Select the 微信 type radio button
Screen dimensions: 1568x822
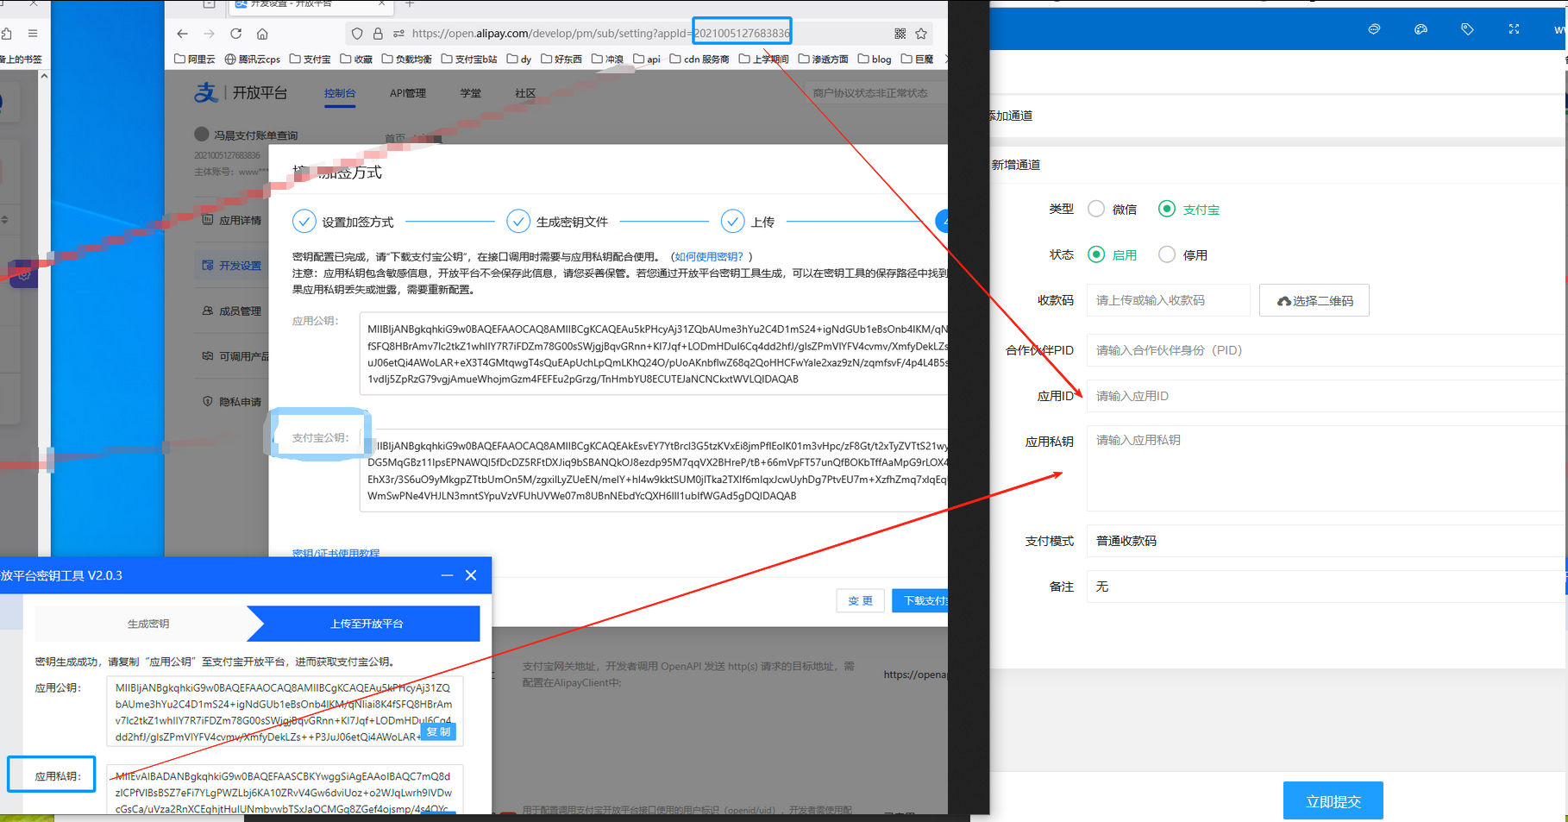click(x=1096, y=209)
